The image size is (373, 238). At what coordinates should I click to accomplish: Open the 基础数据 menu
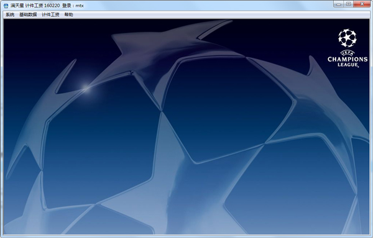tap(28, 15)
